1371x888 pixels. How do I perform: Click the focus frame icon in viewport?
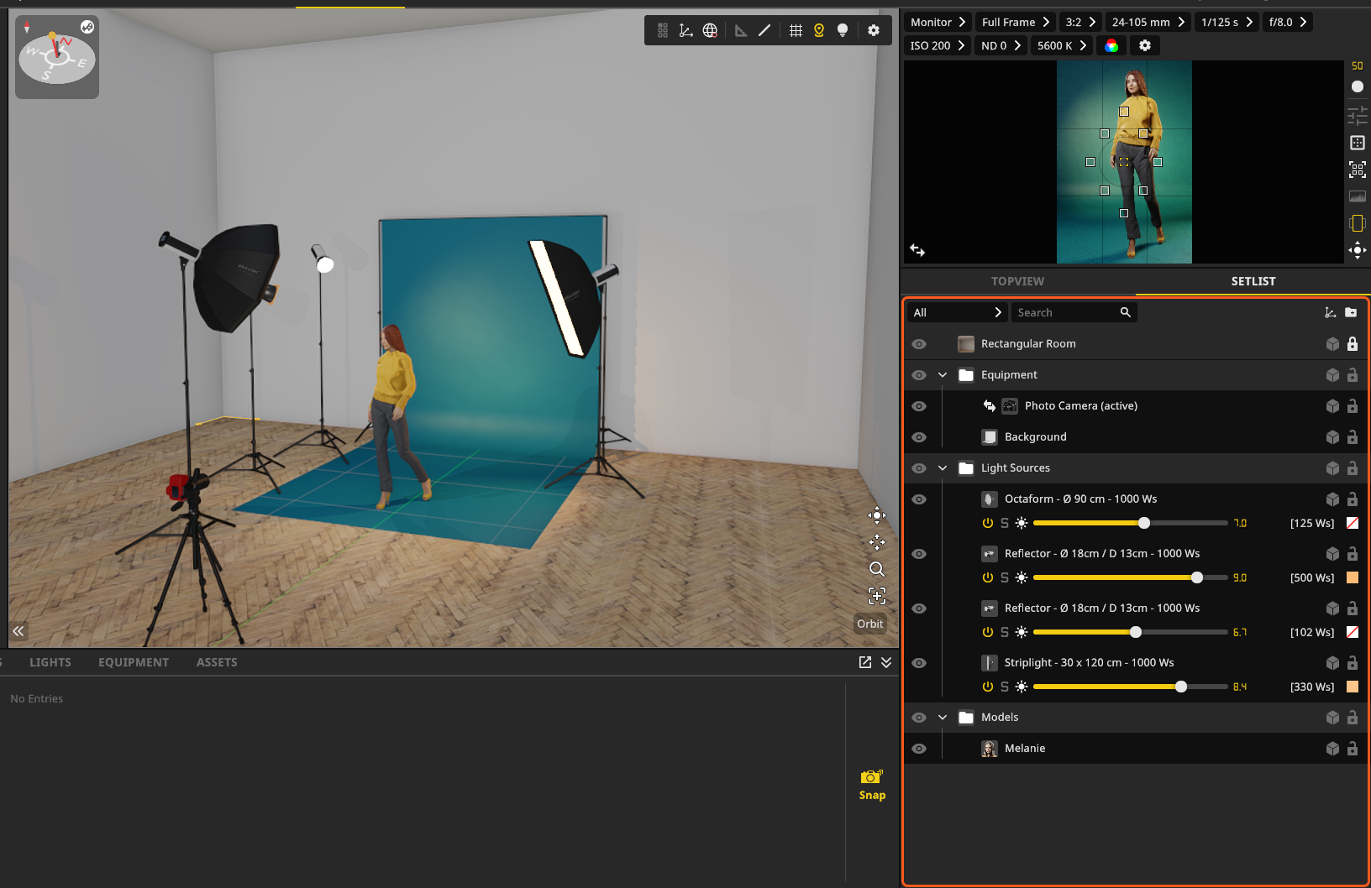click(877, 596)
